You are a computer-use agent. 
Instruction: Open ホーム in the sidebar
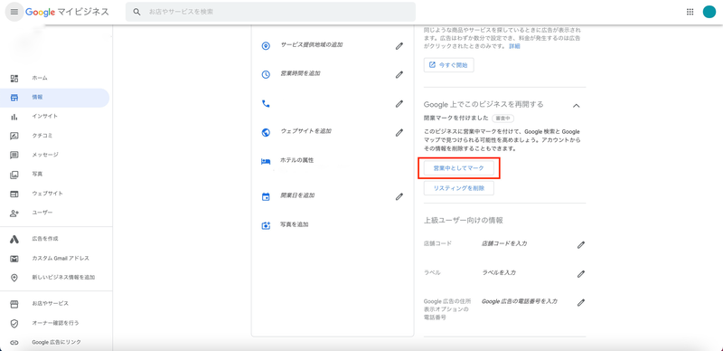(x=55, y=78)
